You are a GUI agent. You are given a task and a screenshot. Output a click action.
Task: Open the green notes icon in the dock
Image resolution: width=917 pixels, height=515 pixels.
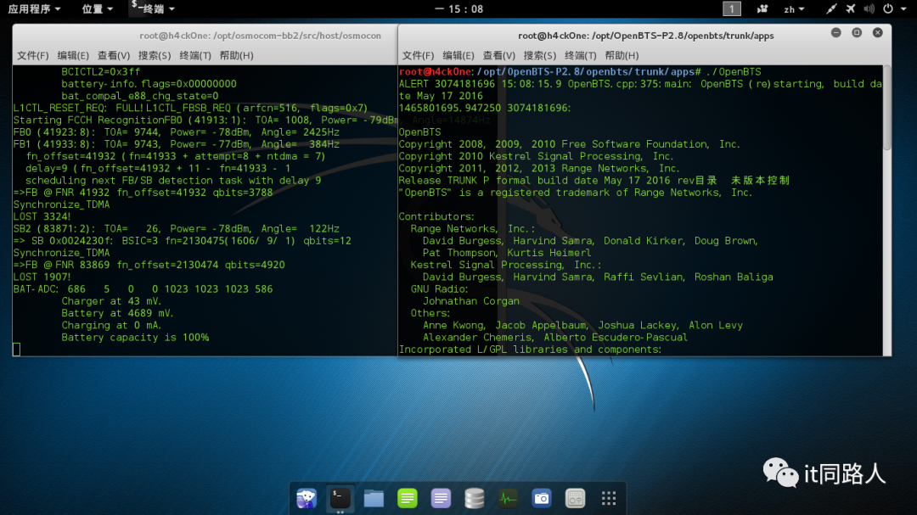point(407,498)
